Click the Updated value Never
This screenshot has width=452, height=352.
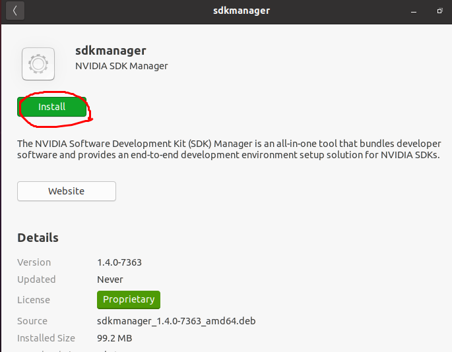[110, 279]
